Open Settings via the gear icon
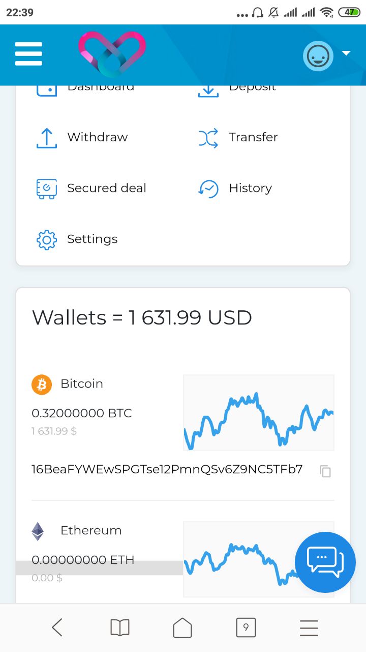 click(x=46, y=239)
